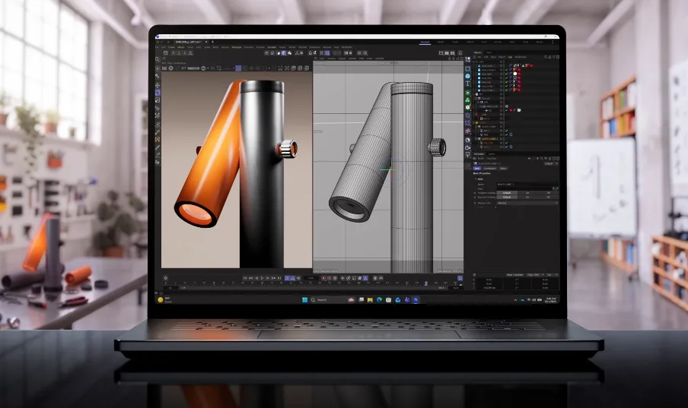The height and width of the screenshot is (408, 688).
Task: Start IPR play button in Redshift RenderView
Action: coord(170,68)
